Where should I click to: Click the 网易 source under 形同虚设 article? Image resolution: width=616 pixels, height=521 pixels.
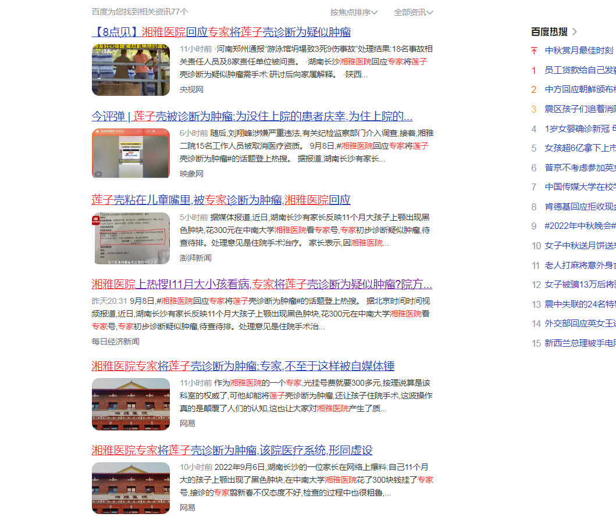click(187, 508)
